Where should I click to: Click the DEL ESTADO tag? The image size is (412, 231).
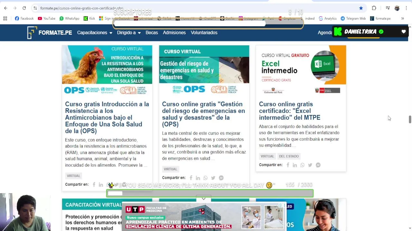(x=289, y=156)
